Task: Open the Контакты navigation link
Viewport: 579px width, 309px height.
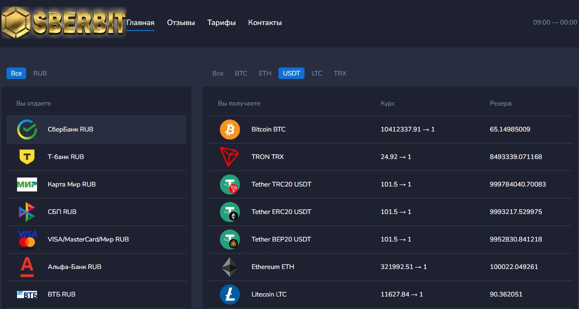Action: [265, 22]
